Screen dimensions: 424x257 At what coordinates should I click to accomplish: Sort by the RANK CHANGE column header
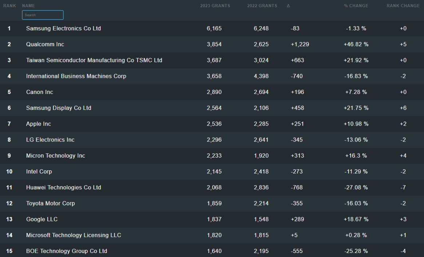(403, 6)
